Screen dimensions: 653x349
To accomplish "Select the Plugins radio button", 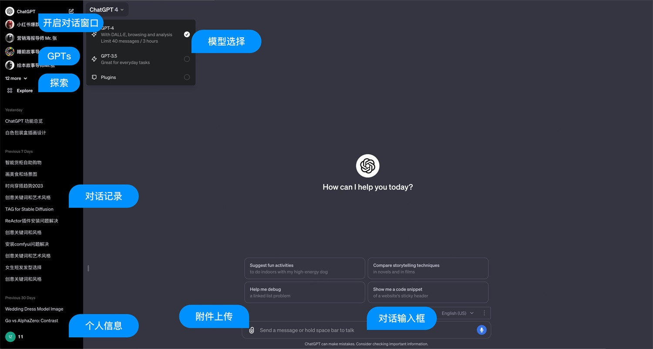I will pos(187,77).
